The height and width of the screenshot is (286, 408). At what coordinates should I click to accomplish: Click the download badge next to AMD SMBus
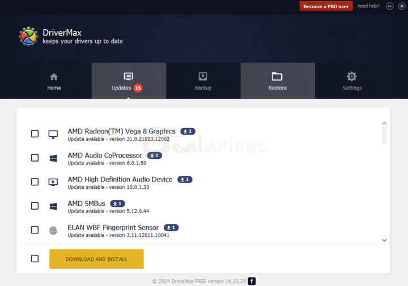118,203
